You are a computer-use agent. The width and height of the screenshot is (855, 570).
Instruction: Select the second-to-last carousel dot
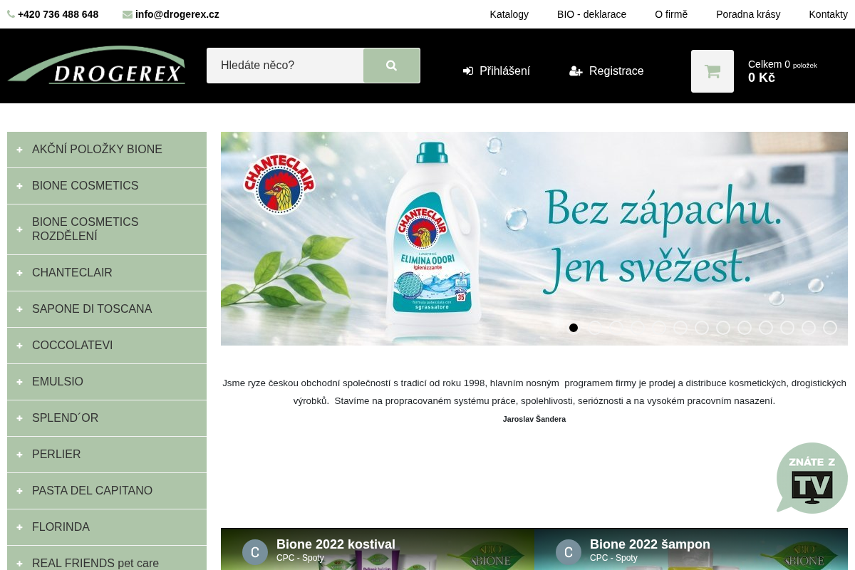(809, 328)
